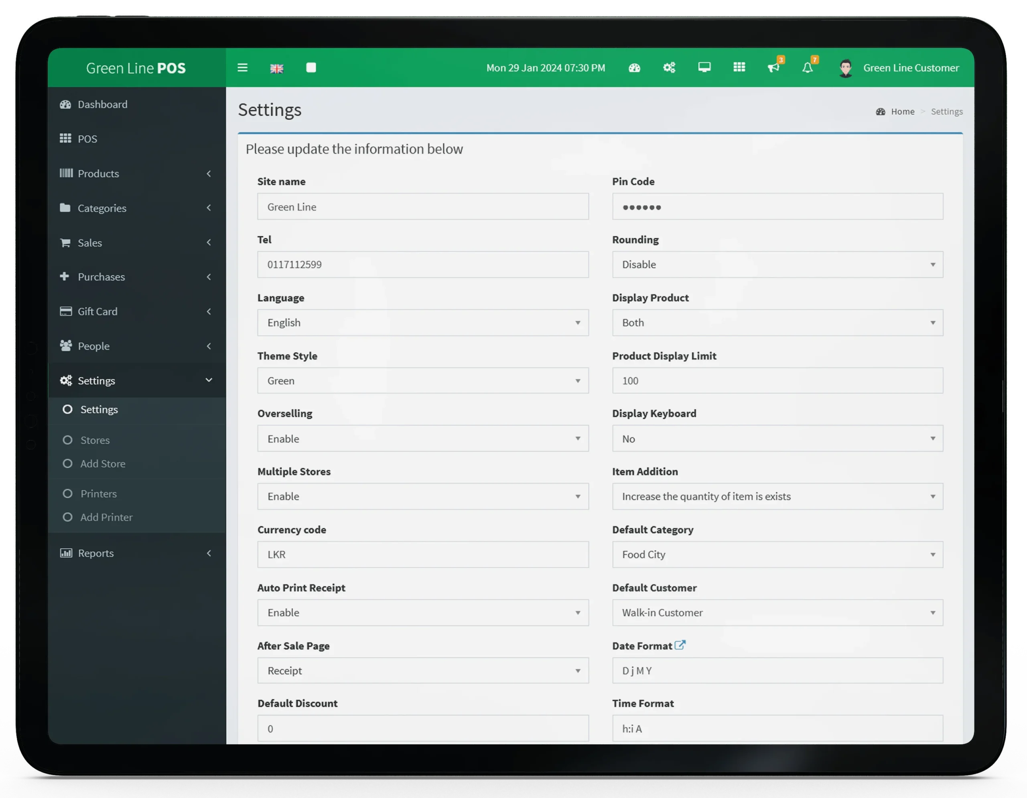Click the UK flag language icon
Screen dimensions: 1027x798
tap(276, 69)
